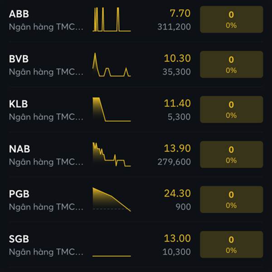Open the NAB sparkline chart
The image size is (272, 272).
point(112,155)
